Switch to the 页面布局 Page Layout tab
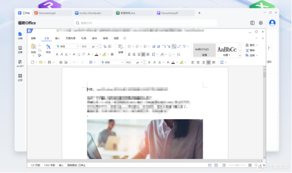 (x=71, y=38)
